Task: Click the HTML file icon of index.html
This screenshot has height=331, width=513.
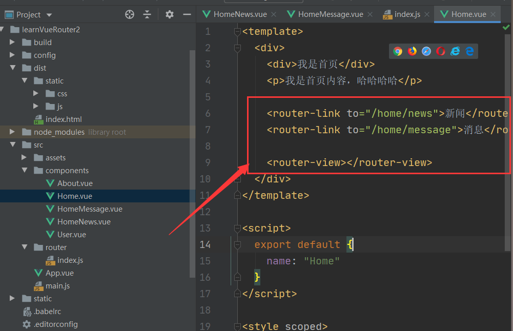Action: pyautogui.click(x=38, y=120)
